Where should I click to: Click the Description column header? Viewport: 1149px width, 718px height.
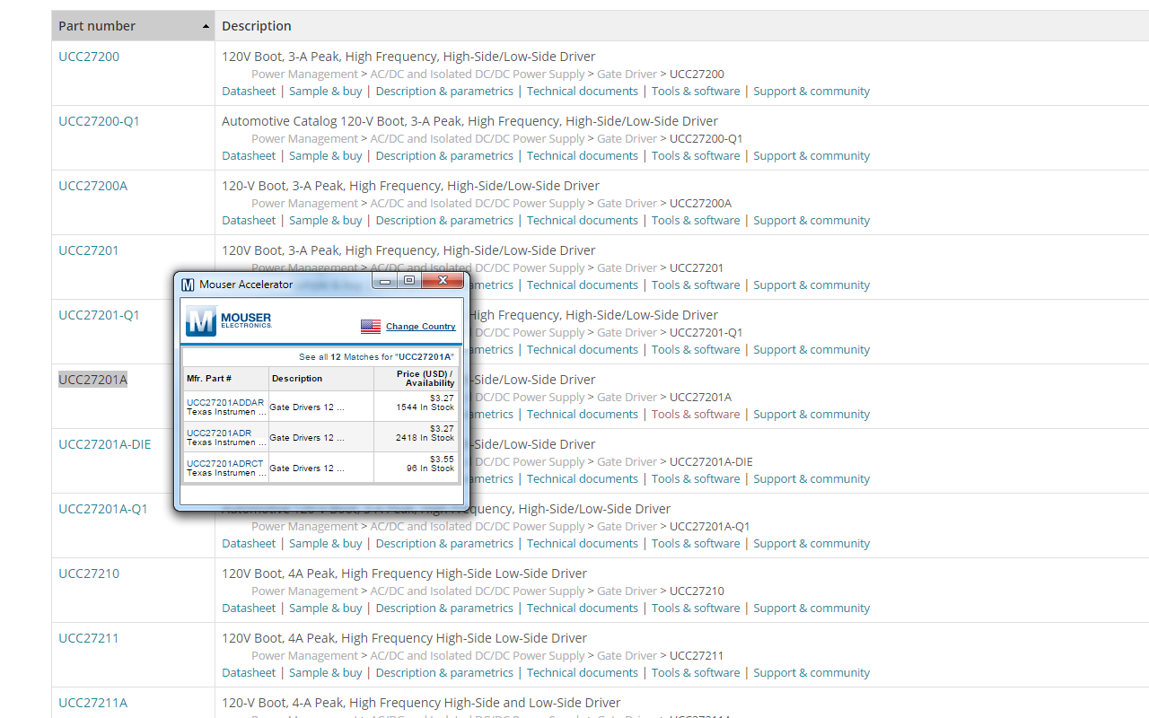click(257, 26)
